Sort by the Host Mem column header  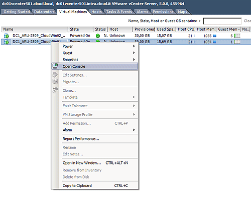206,29
